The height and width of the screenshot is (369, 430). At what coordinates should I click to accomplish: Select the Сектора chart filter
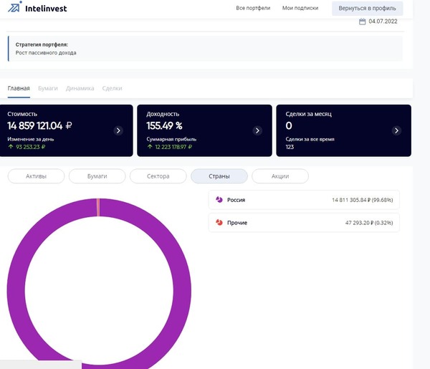coord(158,176)
